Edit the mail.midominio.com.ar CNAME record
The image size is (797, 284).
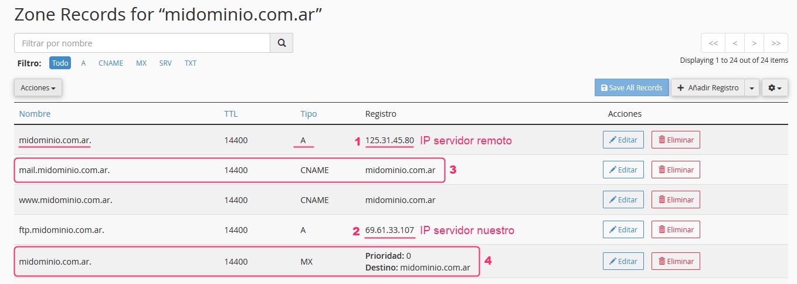[x=623, y=170]
